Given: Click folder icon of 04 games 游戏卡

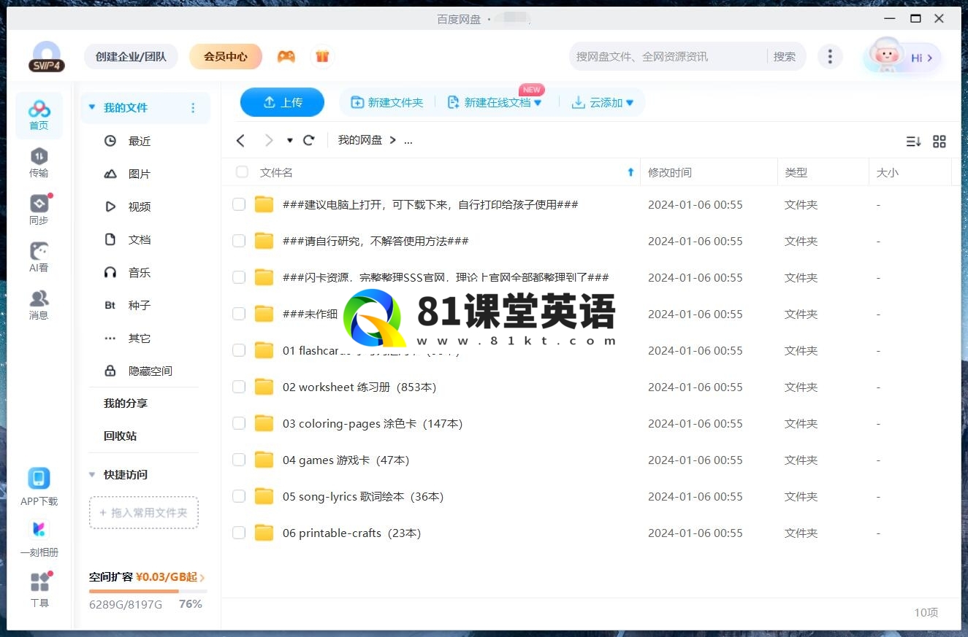Looking at the screenshot, I should pos(264,460).
